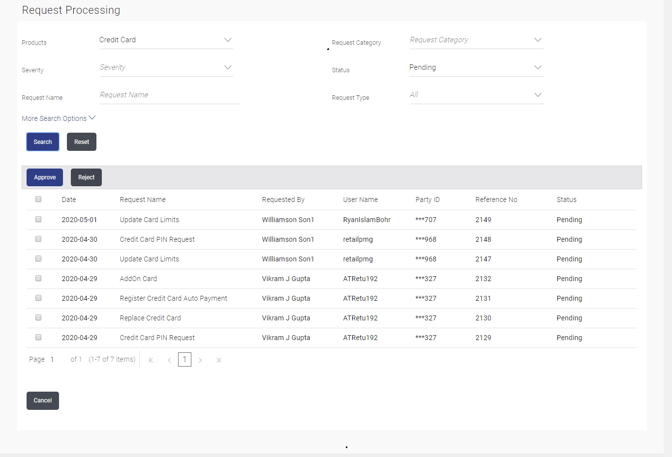Approve the selected requests
The width and height of the screenshot is (672, 457).
[x=44, y=177]
